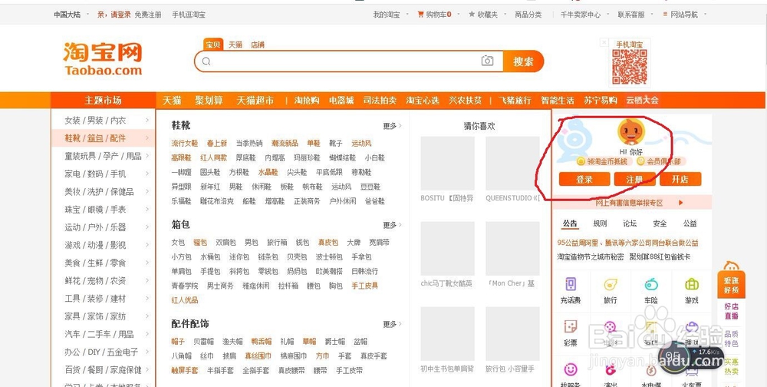Open 天猫超市 in the navigation bar

click(x=255, y=101)
